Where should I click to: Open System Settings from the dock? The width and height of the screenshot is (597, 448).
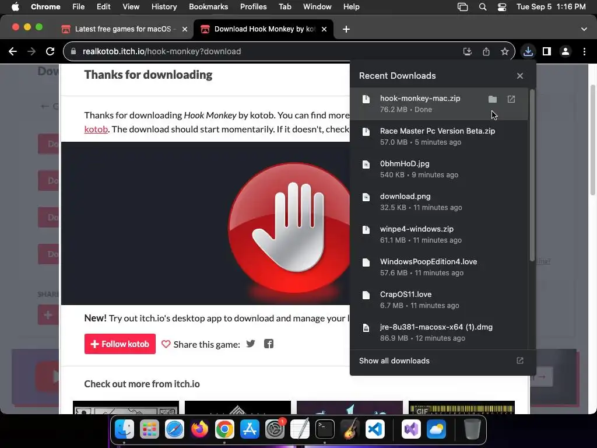click(275, 429)
